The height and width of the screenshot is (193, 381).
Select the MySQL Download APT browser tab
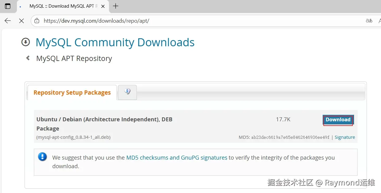(x=63, y=6)
